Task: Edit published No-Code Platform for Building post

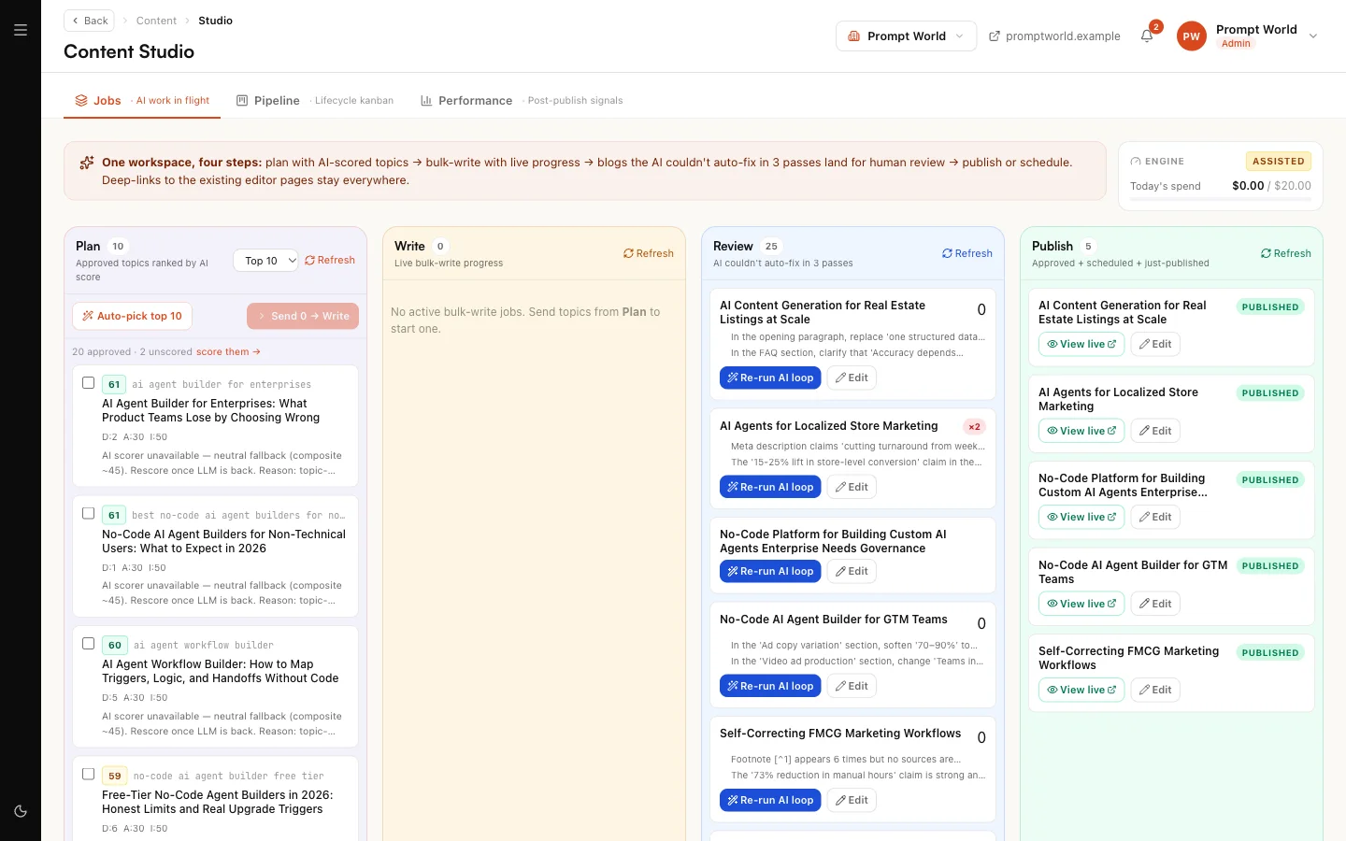Action: point(1155,517)
